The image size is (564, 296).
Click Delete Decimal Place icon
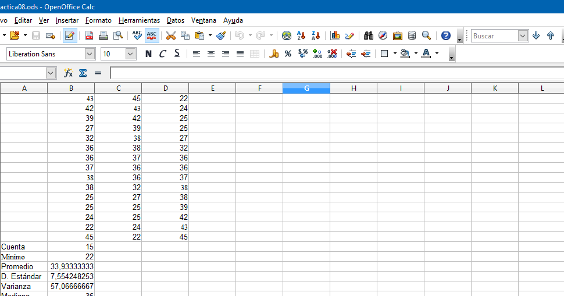[332, 54]
